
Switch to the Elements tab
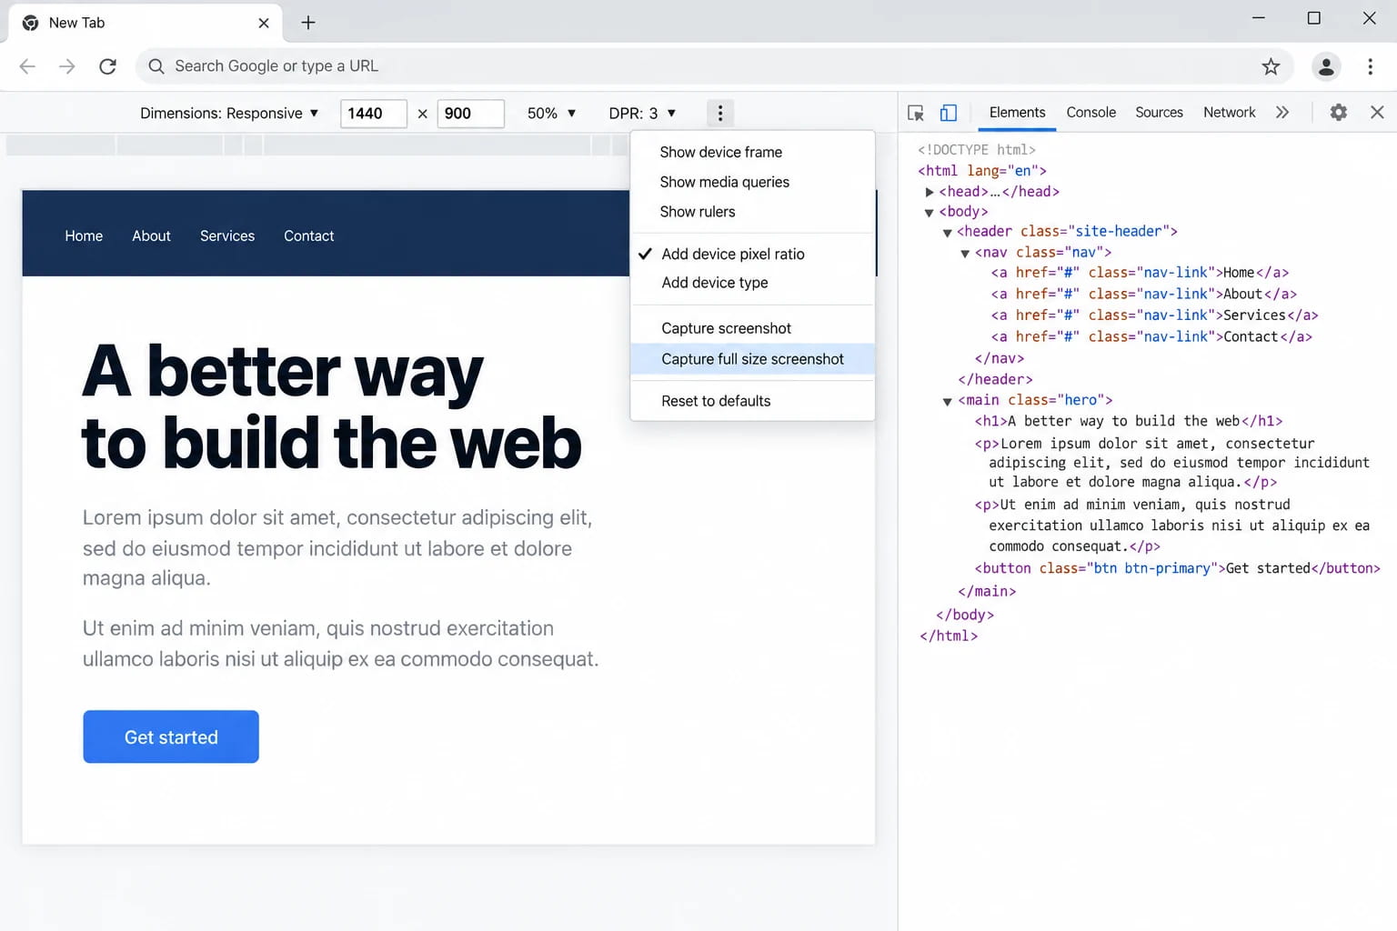pyautogui.click(x=1017, y=113)
